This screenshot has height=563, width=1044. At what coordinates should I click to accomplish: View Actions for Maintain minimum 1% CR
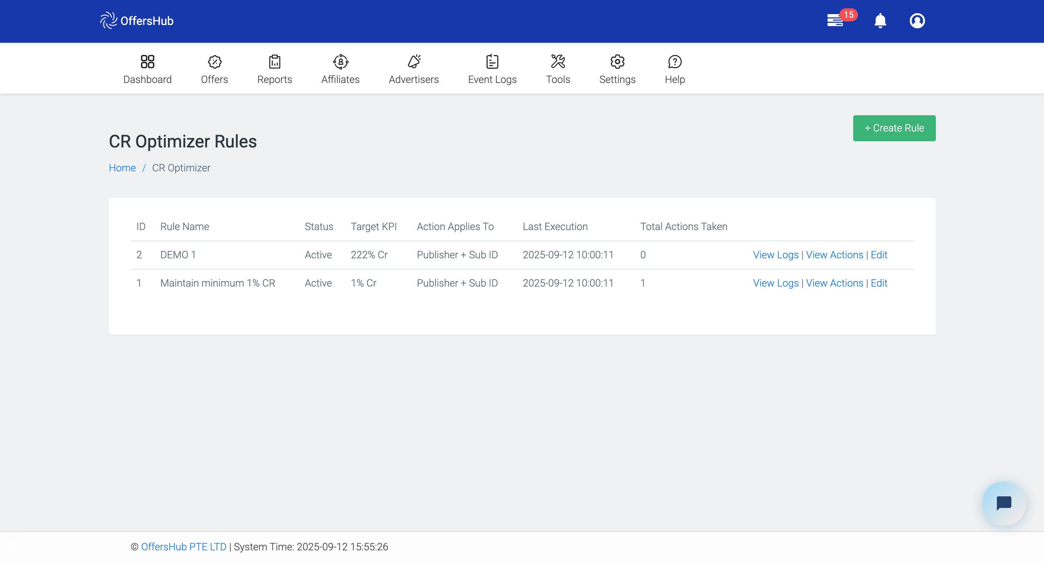tap(834, 283)
